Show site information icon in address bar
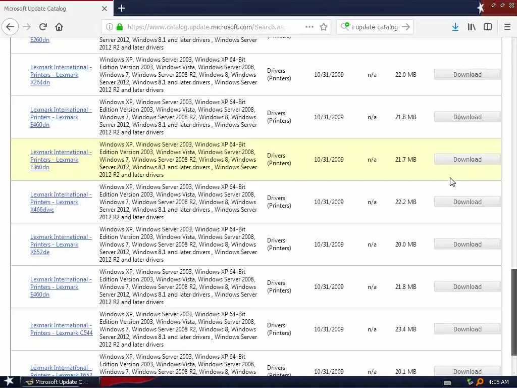This screenshot has width=517, height=388. click(x=110, y=27)
